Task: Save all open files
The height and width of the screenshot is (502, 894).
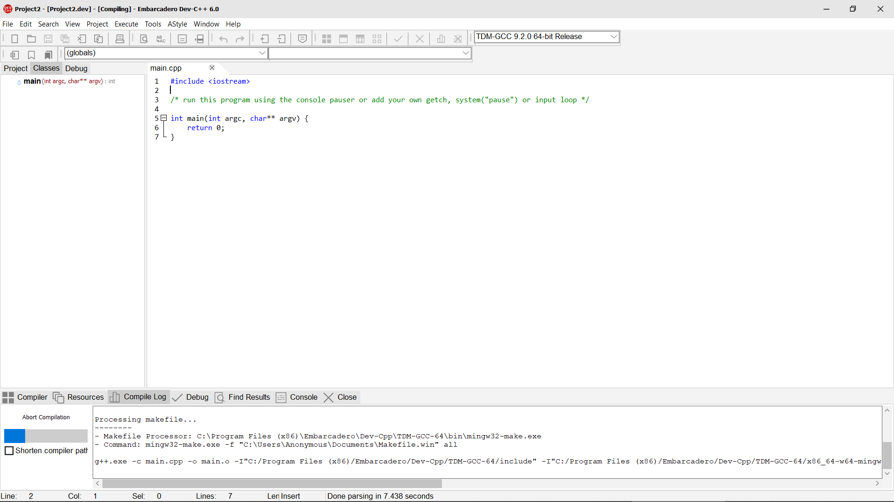Action: [x=65, y=39]
